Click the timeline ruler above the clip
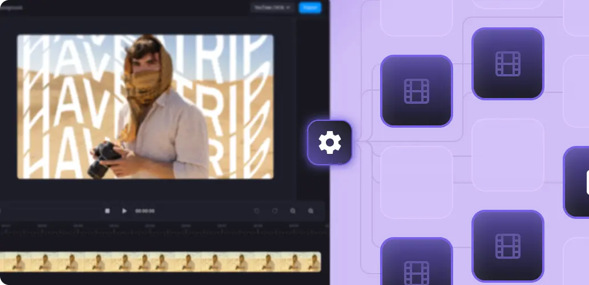 click(x=160, y=229)
